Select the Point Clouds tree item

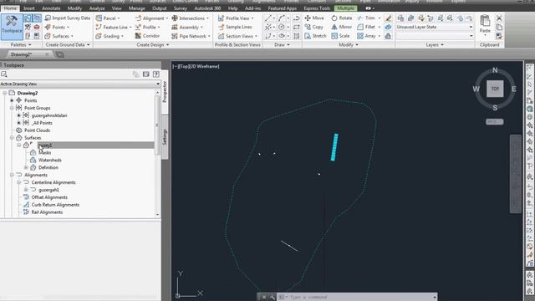click(x=37, y=130)
